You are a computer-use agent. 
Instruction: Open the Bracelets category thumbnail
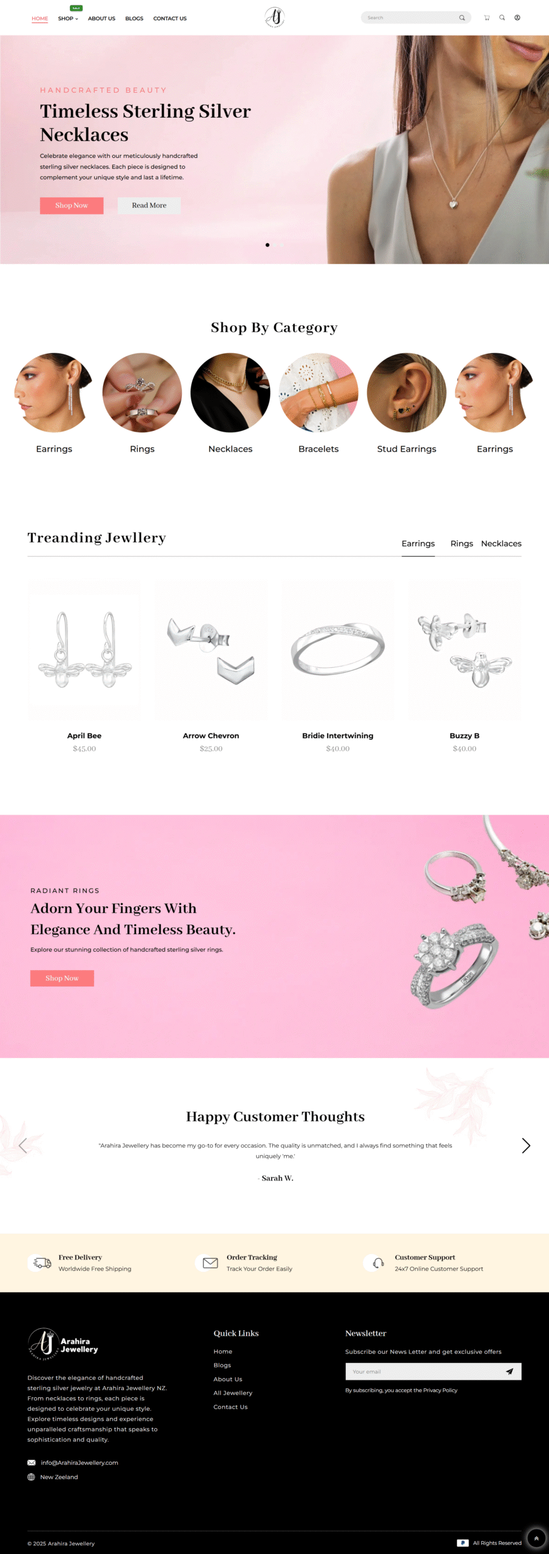[x=318, y=393]
